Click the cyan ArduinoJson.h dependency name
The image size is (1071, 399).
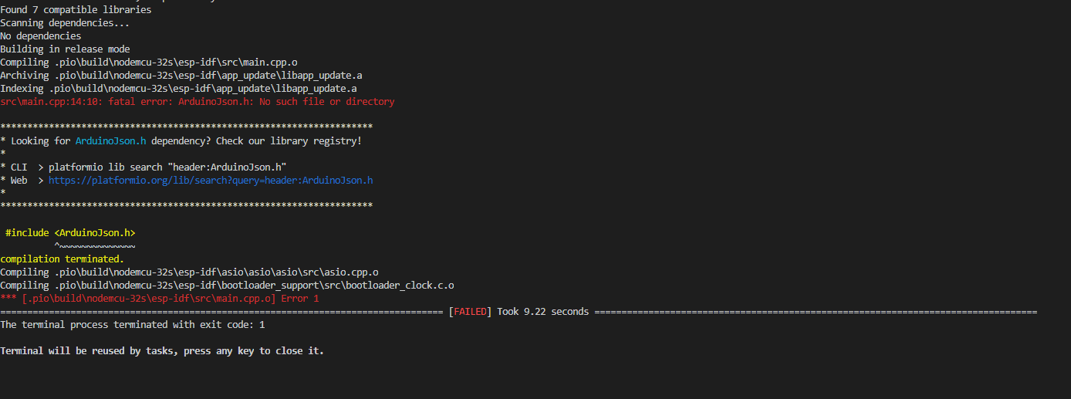[x=110, y=141]
